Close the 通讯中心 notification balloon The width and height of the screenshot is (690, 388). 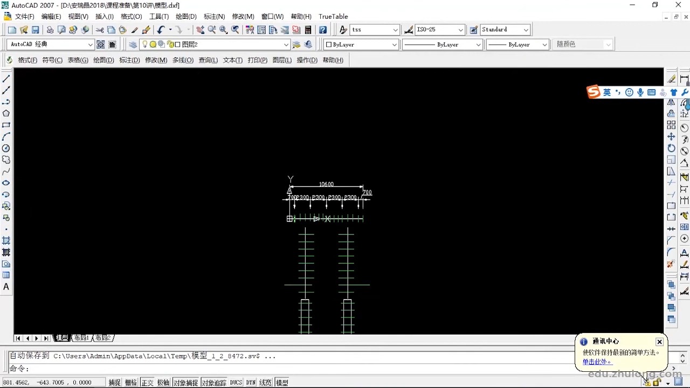tap(659, 342)
